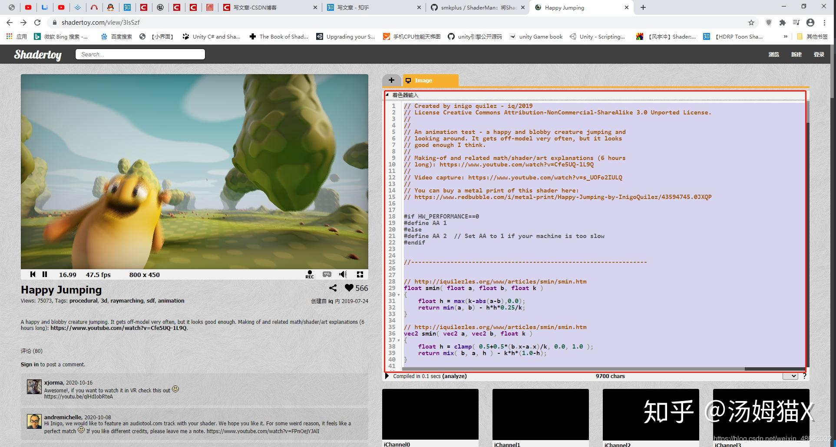Open the dropdown next to chars count
The image size is (836, 447).
(x=790, y=376)
